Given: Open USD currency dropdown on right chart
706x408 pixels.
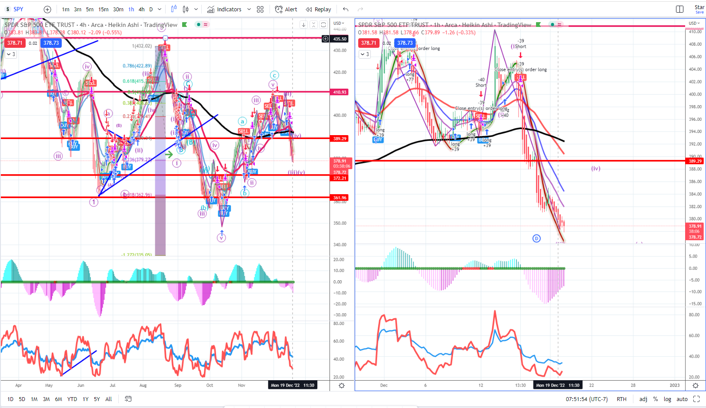Looking at the screenshot, I should tap(694, 23).
